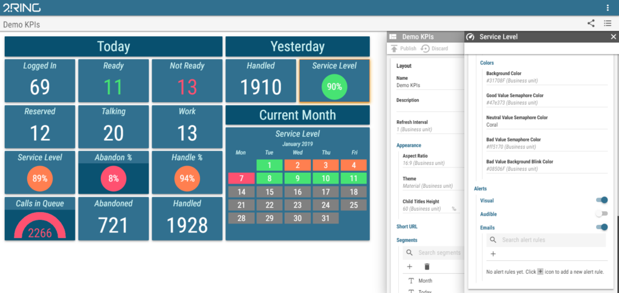Screen dimensions: 619x293
Task: Click the Search alert rules field
Action: click(550, 240)
